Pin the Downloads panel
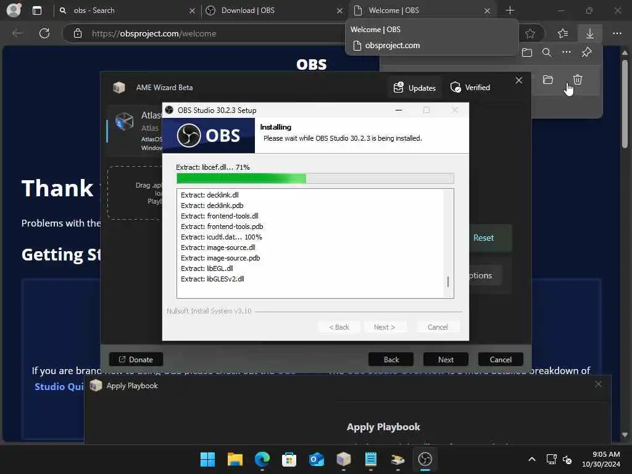632x474 pixels. click(x=586, y=52)
